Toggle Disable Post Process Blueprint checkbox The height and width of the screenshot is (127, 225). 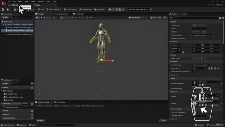pyautogui.click(x=193, y=72)
